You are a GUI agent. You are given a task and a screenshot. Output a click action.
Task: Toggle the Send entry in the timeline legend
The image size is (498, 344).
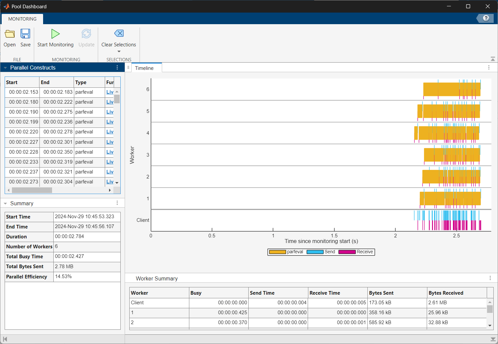330,252
